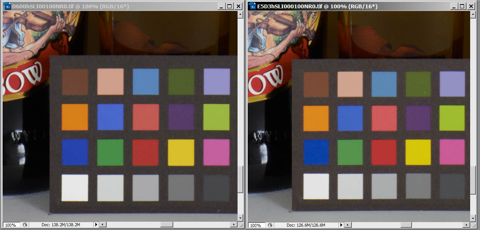Open status bar options arrow in the D600hSLI00100NR0 window
Image resolution: width=480 pixels, height=230 pixels.
point(96,225)
